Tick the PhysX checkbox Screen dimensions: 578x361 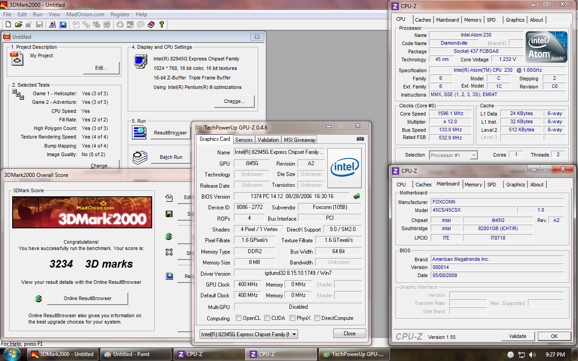tap(292, 318)
